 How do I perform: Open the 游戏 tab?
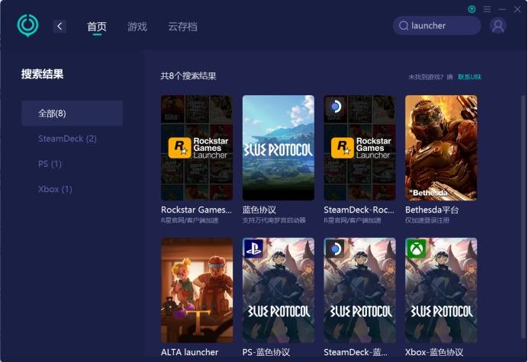click(137, 27)
